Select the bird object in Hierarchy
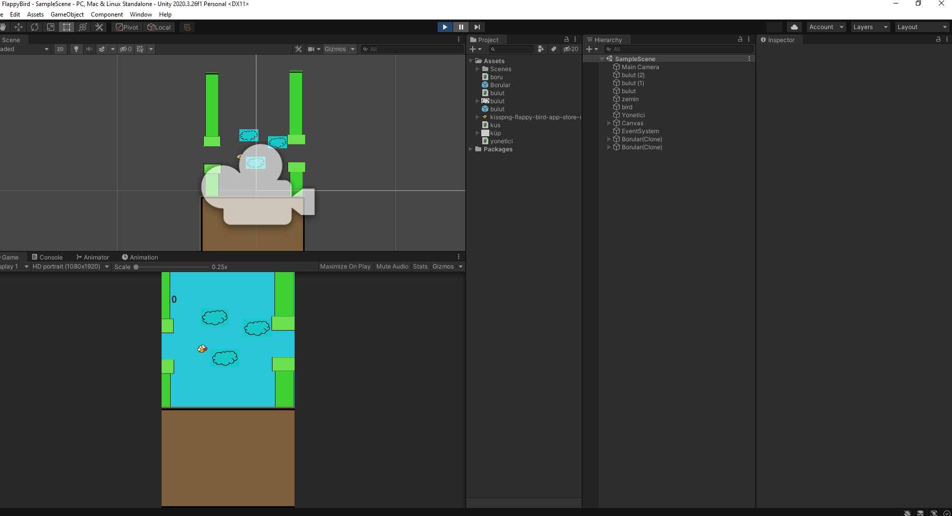Viewport: 952px width, 516px height. pos(626,107)
